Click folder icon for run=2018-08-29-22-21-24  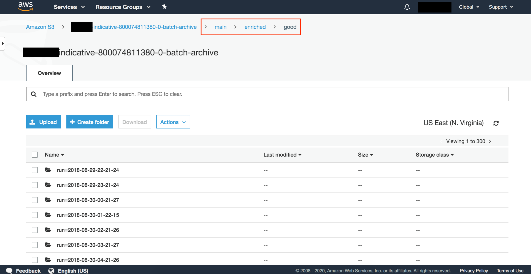pos(48,170)
